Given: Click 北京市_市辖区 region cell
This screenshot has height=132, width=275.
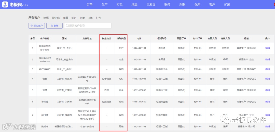Looking at the screenshot, I should tap(64, 90).
